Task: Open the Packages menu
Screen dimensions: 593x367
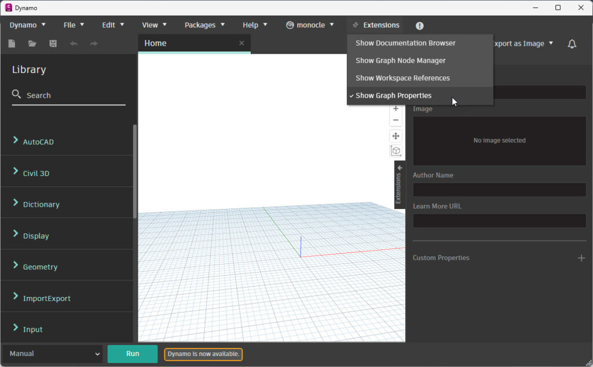Action: [x=204, y=25]
